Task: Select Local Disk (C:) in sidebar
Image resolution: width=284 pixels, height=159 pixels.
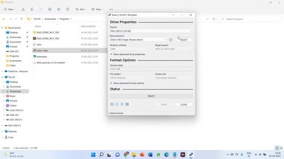Action: 16,110
